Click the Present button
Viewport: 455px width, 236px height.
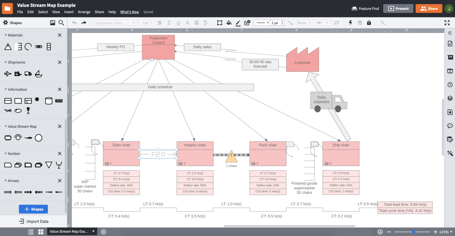(398, 8)
